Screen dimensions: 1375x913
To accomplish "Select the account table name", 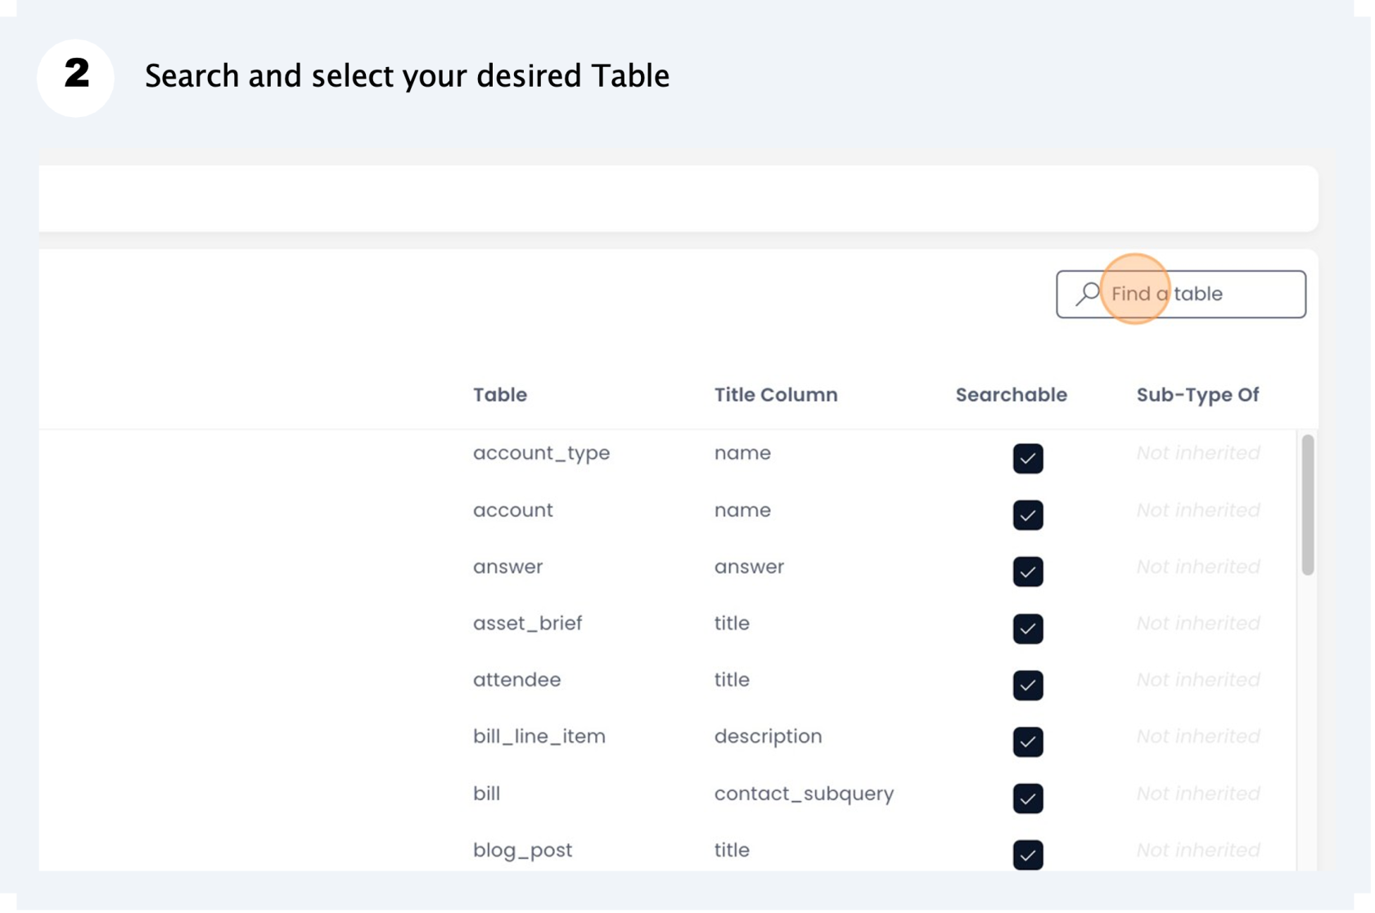I will click(x=514, y=511).
